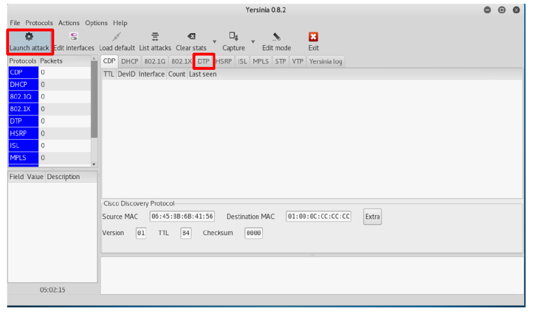Image resolution: width=535 pixels, height=313 pixels.
Task: Select the 802.1Q row in protocols list
Action: 50,97
